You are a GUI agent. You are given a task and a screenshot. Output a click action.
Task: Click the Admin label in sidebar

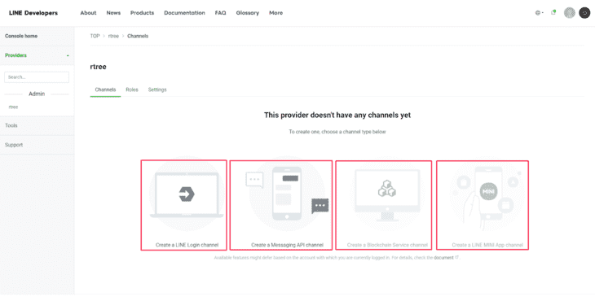[37, 94]
